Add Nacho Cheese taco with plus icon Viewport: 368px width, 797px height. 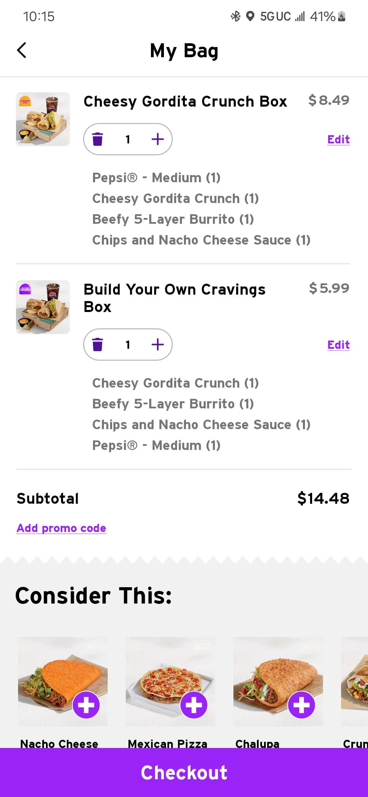point(86,705)
